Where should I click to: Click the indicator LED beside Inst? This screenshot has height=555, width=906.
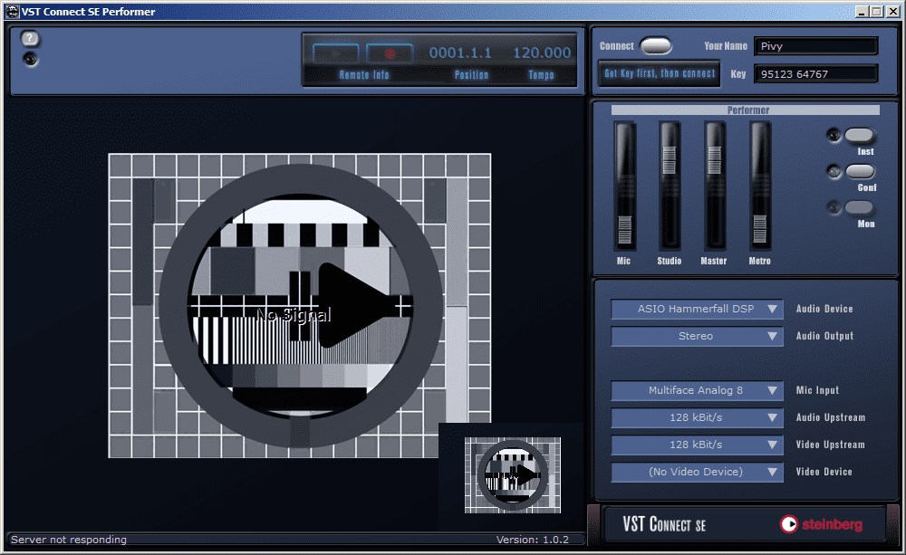pyautogui.click(x=834, y=135)
